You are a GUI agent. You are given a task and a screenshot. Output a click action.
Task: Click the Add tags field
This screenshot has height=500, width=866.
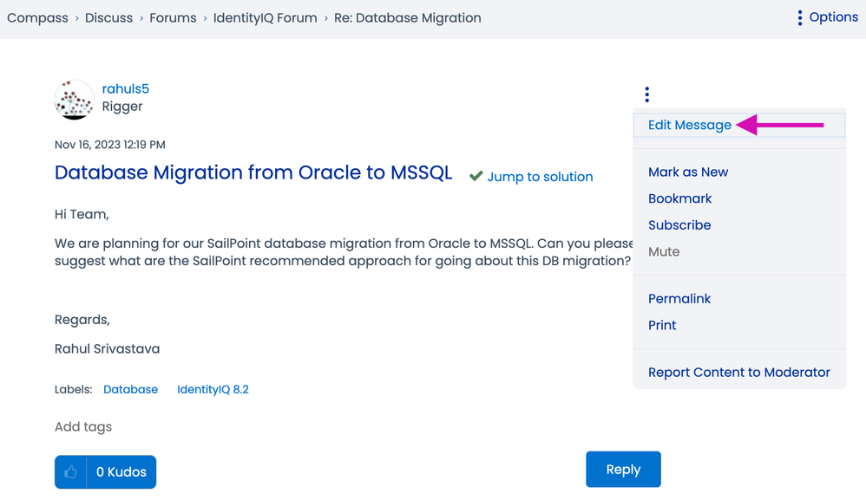(x=83, y=426)
